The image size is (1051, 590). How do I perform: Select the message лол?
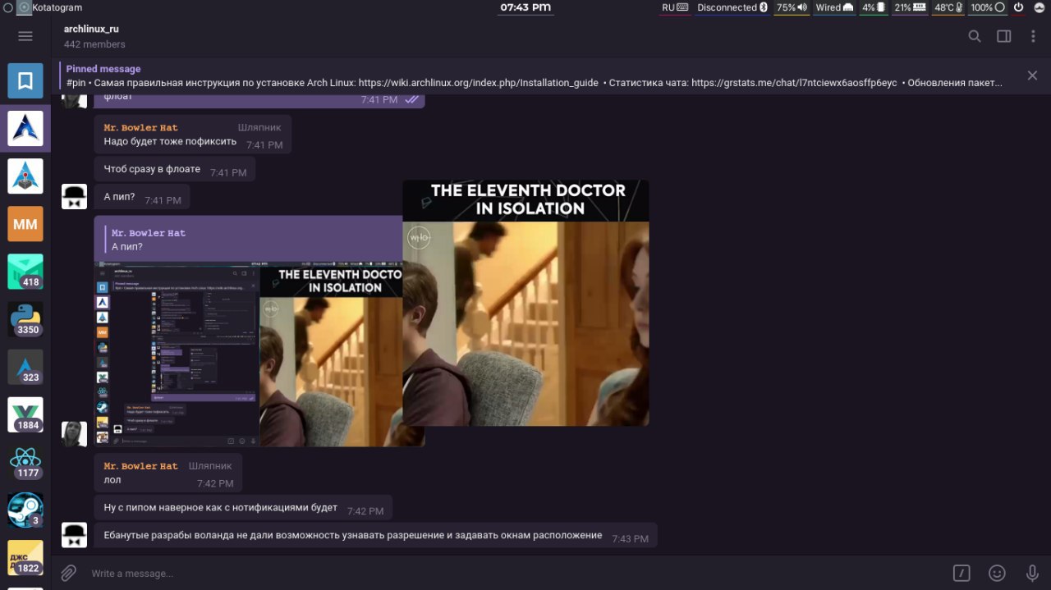[x=168, y=473]
